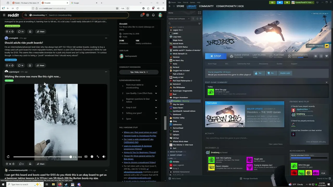Open comments on 'Wishing the snow' post (3)

tap(21, 164)
